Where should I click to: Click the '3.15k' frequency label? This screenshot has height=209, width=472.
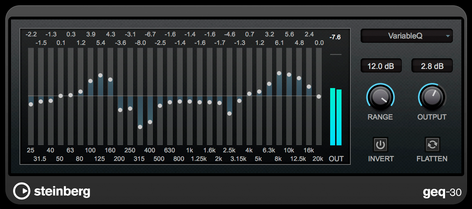(x=238, y=159)
